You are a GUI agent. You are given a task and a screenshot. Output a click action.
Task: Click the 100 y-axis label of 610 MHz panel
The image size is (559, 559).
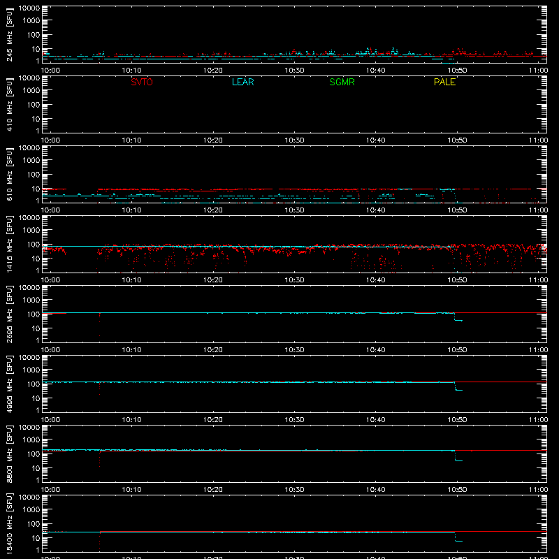tap(34, 175)
